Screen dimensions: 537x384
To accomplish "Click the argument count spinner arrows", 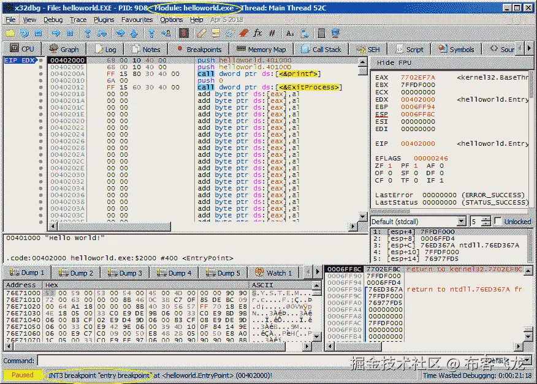I will 486,222.
